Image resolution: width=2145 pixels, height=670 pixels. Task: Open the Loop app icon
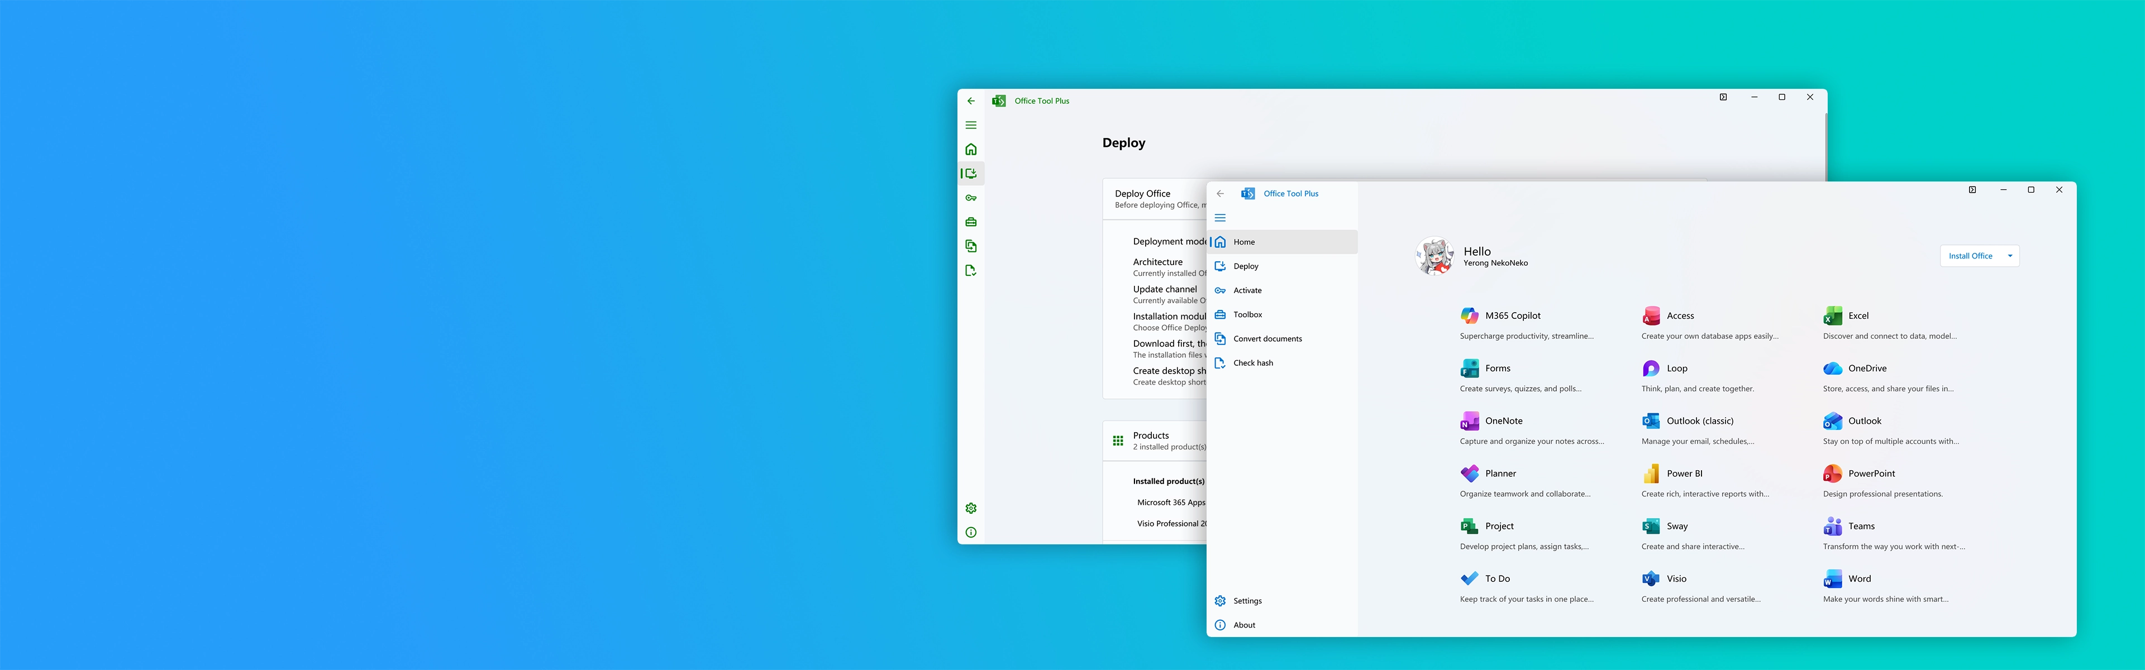pyautogui.click(x=1651, y=368)
